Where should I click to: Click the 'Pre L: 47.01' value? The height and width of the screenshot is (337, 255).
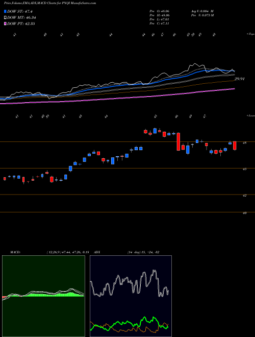[159, 19]
